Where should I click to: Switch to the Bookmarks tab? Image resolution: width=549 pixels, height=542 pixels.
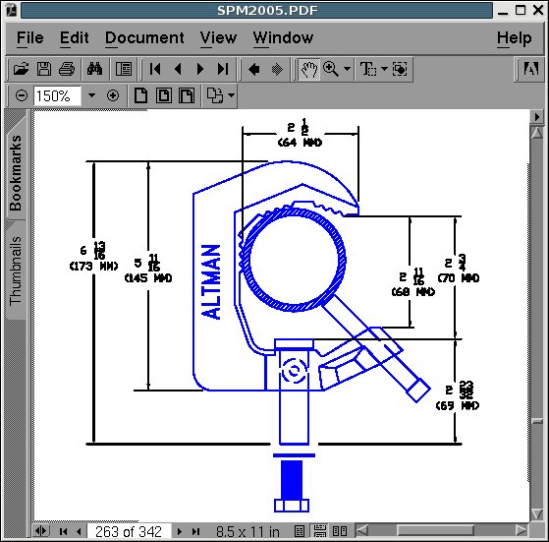16,172
